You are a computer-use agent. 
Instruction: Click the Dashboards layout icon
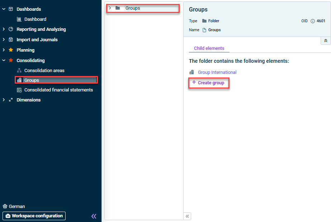pos(11,9)
